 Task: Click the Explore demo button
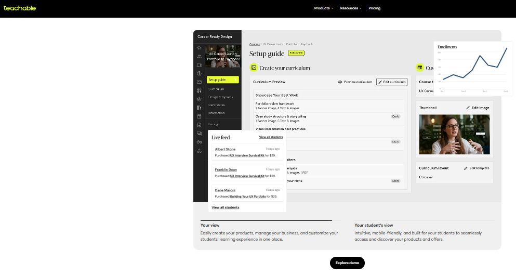coord(347,263)
